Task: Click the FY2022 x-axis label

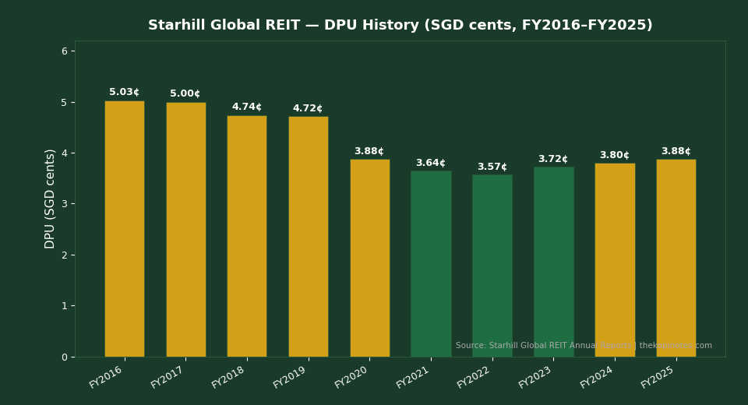Action: pyautogui.click(x=474, y=377)
